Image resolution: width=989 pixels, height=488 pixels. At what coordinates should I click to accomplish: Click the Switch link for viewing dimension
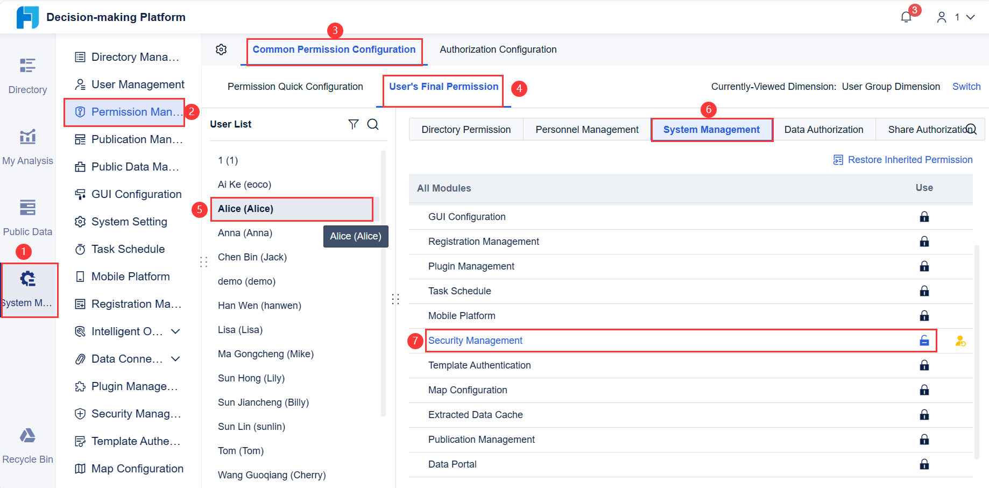click(x=966, y=86)
